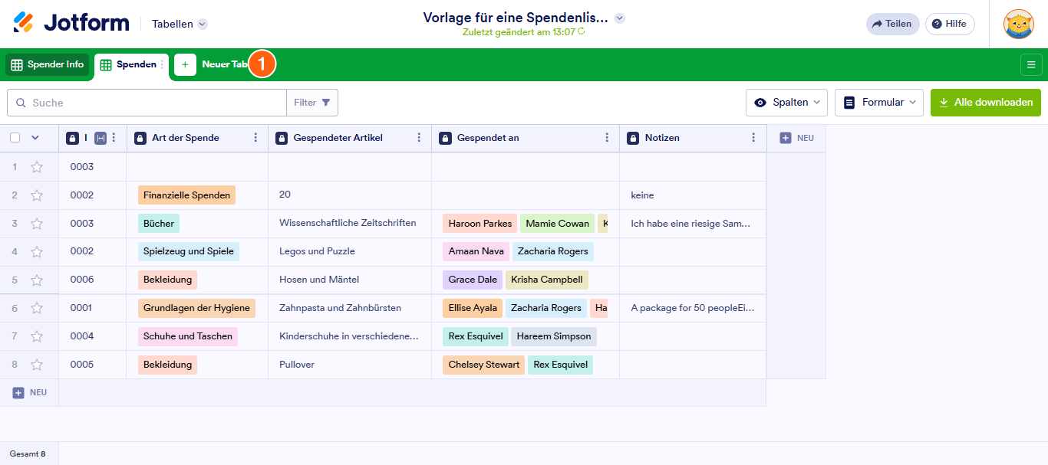Open Spenden tab options dots

162,65
